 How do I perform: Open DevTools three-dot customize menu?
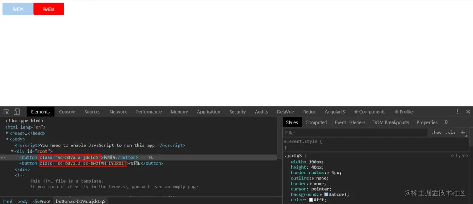click(457, 112)
